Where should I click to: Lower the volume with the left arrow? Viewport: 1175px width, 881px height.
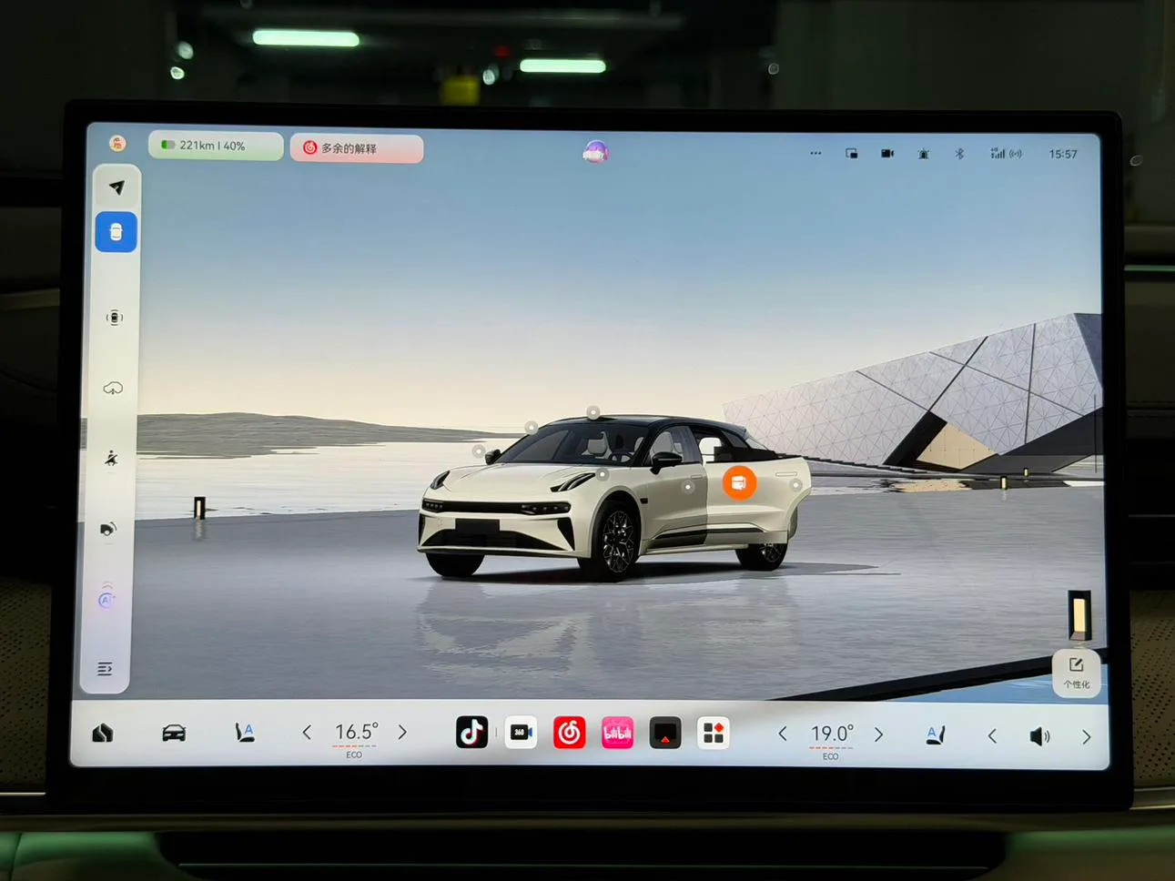pyautogui.click(x=992, y=736)
